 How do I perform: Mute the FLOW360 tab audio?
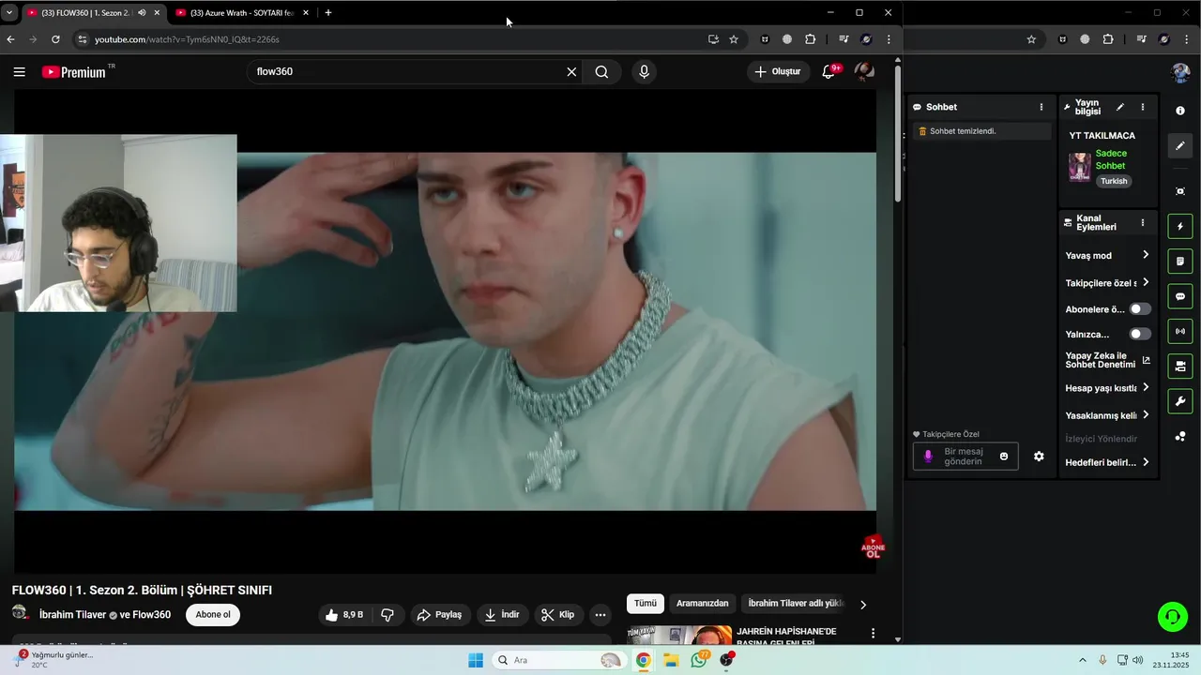[142, 13]
